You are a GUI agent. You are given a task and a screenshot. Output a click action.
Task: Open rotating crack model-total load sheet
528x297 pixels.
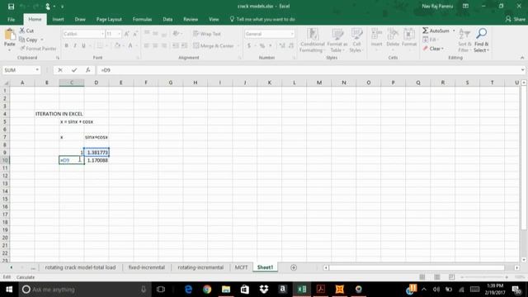coord(80,267)
